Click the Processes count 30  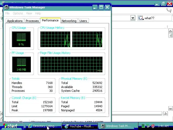(51, 91)
